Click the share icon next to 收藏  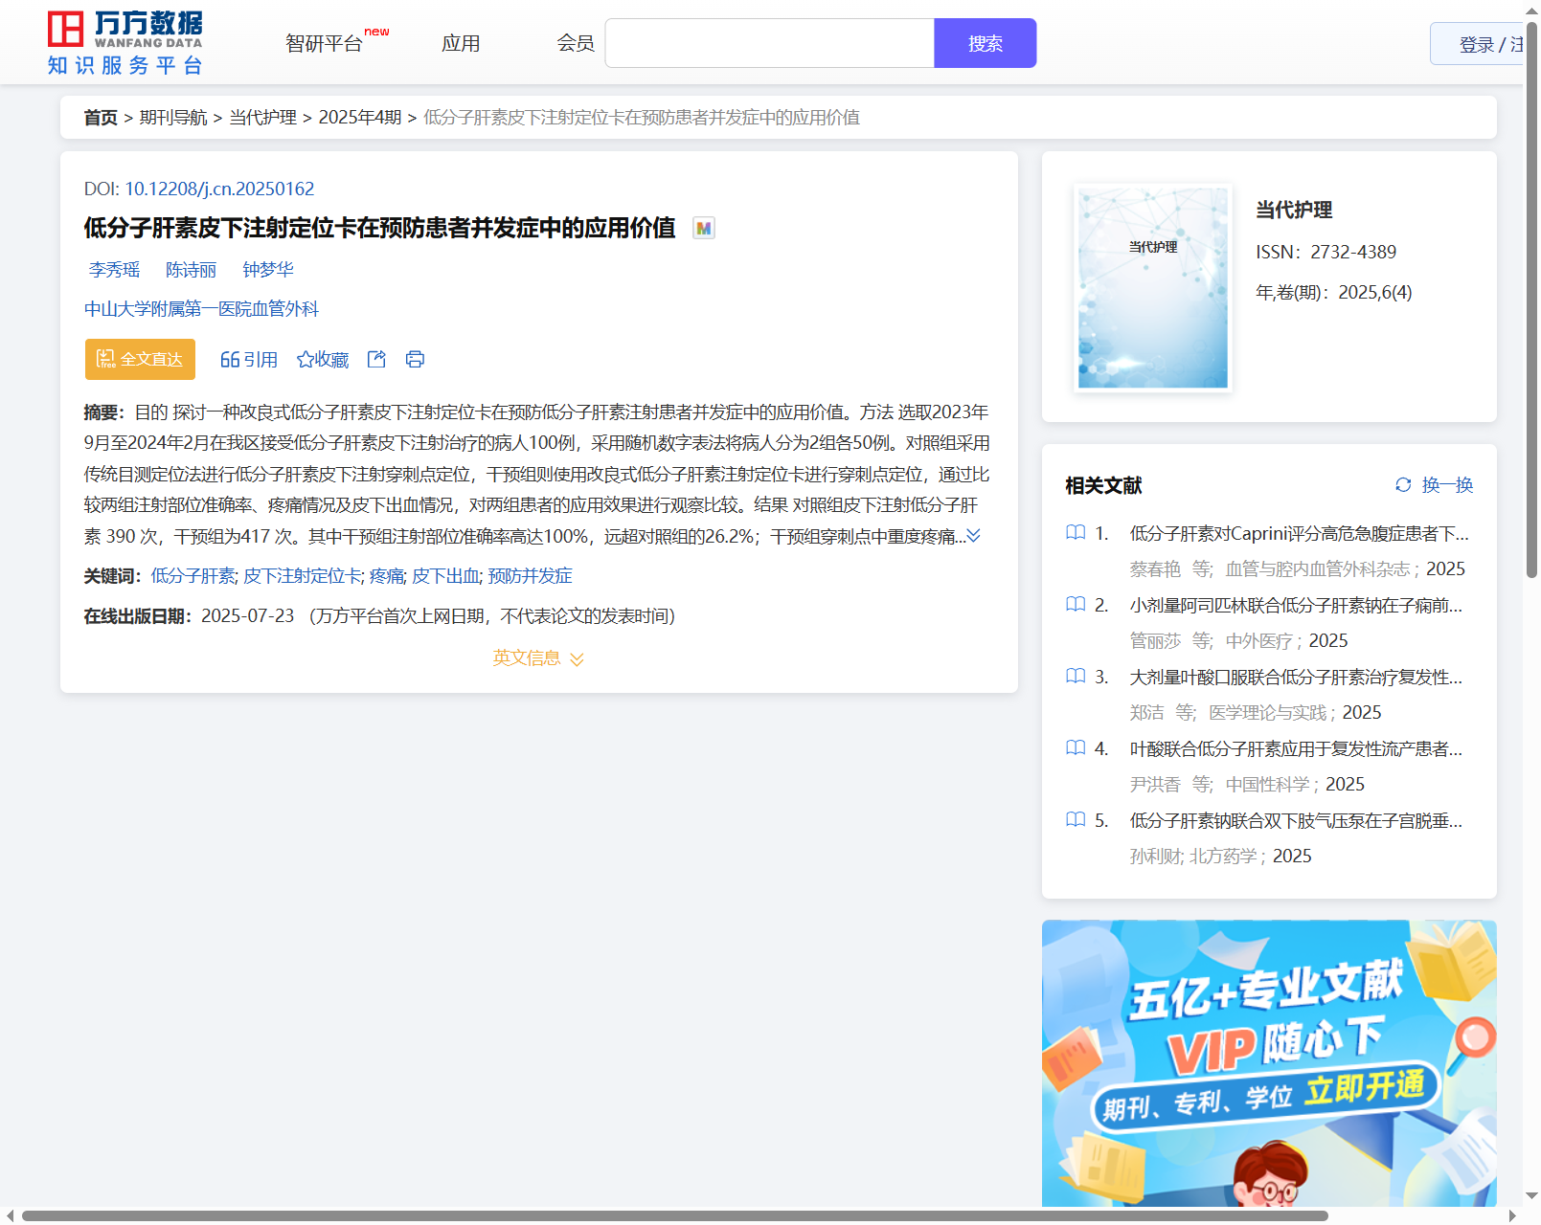(376, 360)
